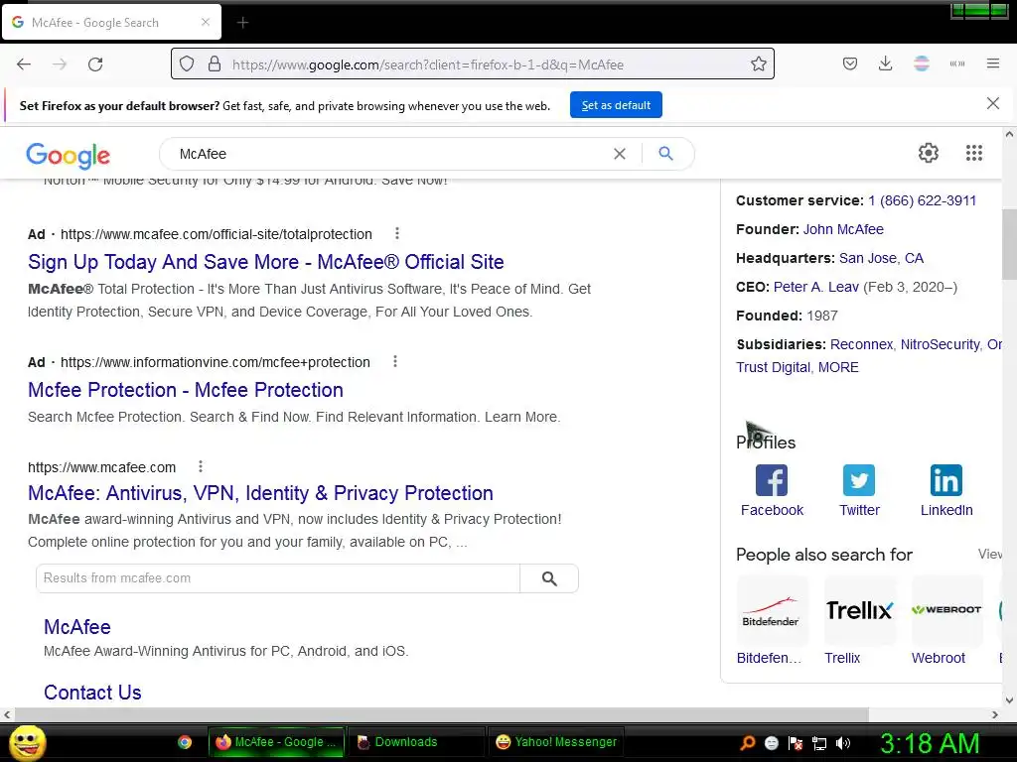Open the smiley Start menu button
The width and height of the screenshot is (1017, 762).
point(27,742)
